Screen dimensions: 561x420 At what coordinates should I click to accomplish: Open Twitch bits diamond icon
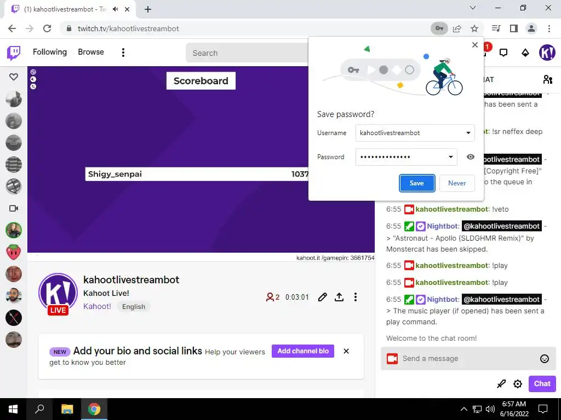(525, 53)
